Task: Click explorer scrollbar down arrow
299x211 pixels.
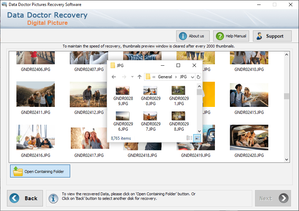Action: [199, 131]
